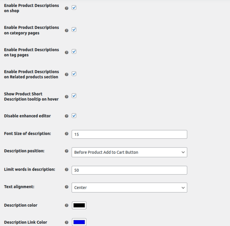This screenshot has height=226, width=230.
Task: Click help icon beside category pages option
Action: coord(67,30)
